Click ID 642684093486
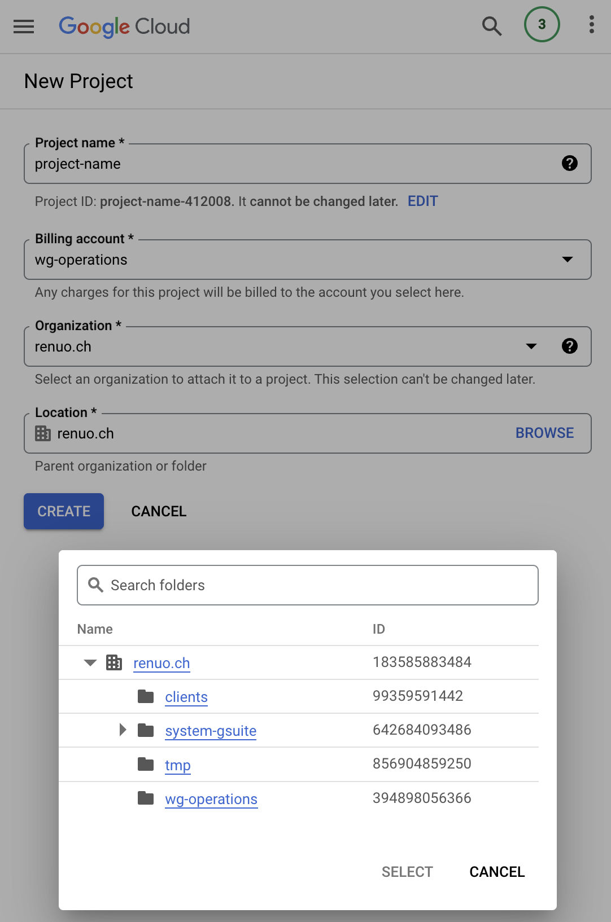This screenshot has height=922, width=611. pyautogui.click(x=422, y=730)
